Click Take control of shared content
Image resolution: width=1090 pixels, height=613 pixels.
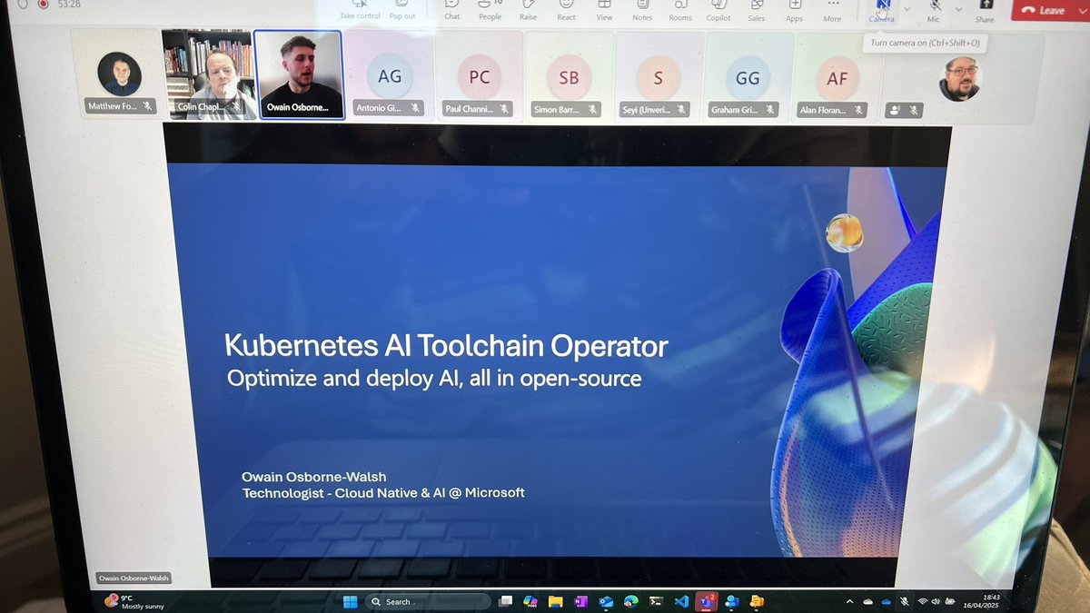[360, 9]
